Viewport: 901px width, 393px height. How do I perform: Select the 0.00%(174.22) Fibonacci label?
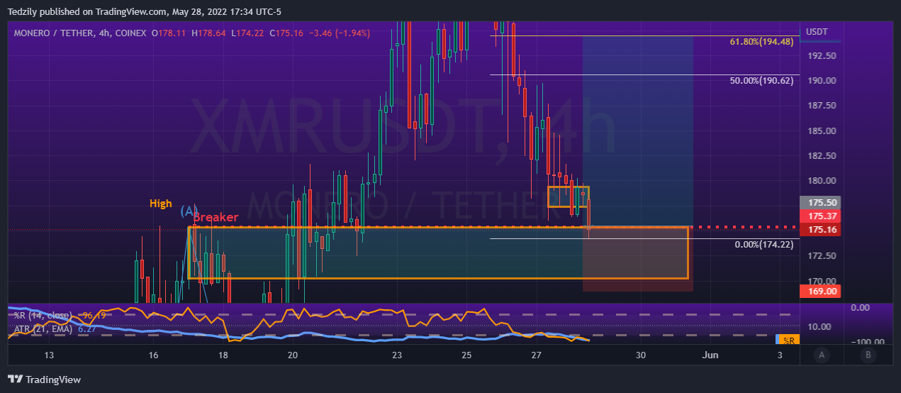pyautogui.click(x=764, y=244)
